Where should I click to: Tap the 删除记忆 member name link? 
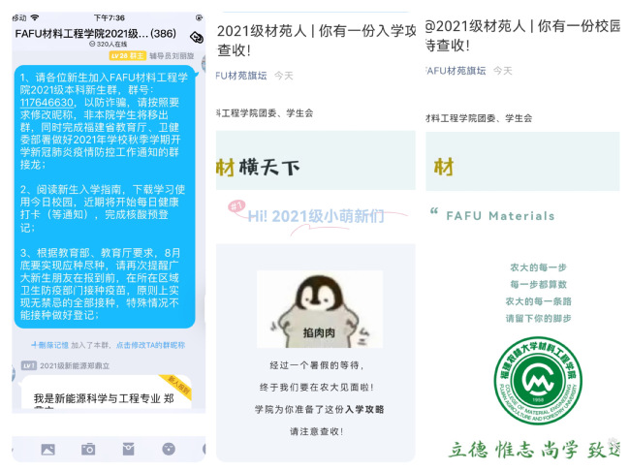pyautogui.click(x=51, y=344)
